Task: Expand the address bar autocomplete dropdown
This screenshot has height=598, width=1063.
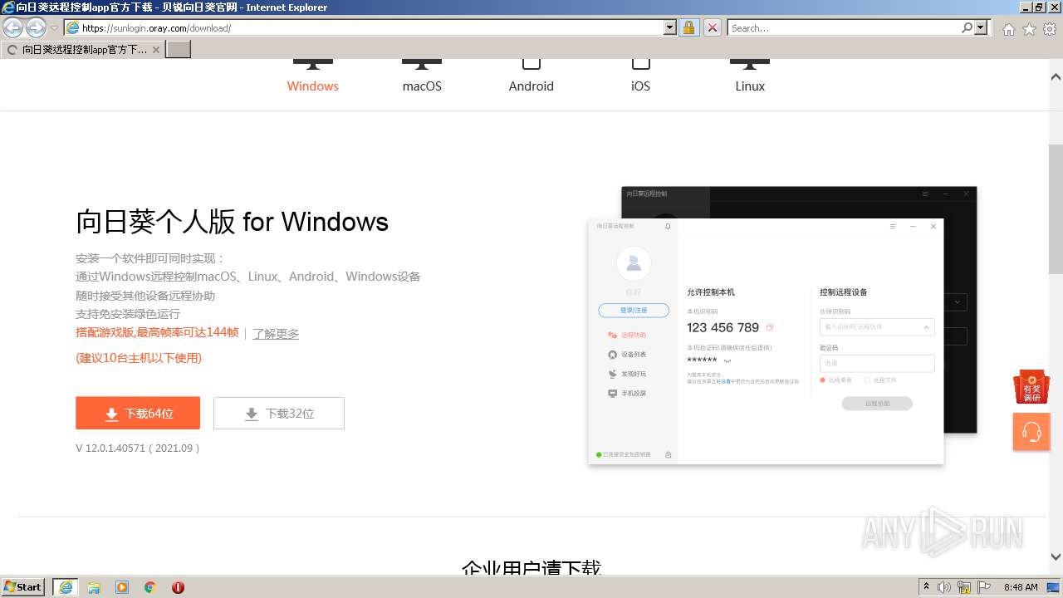Action: point(670,28)
